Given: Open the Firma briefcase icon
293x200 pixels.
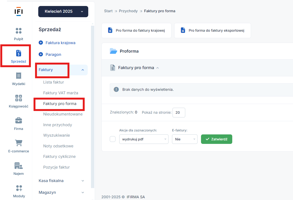Looking at the screenshot, I should [x=18, y=120].
